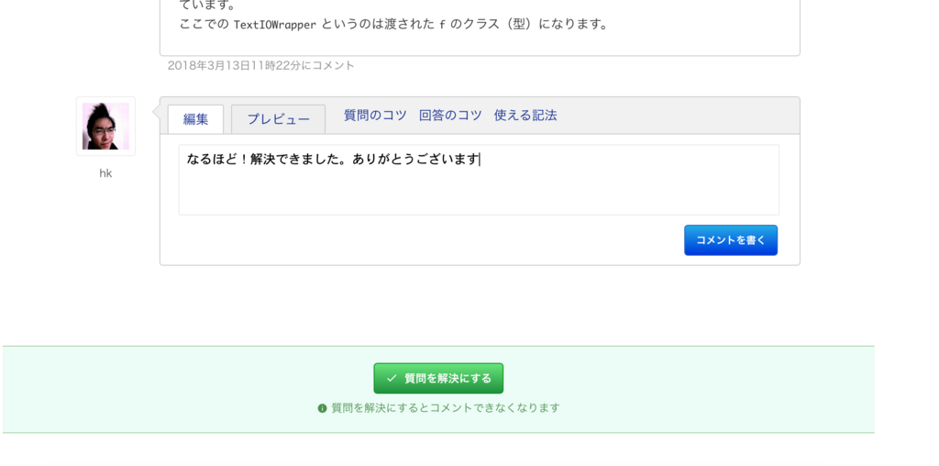
Task: Click the hk user avatar
Action: pyautogui.click(x=105, y=127)
